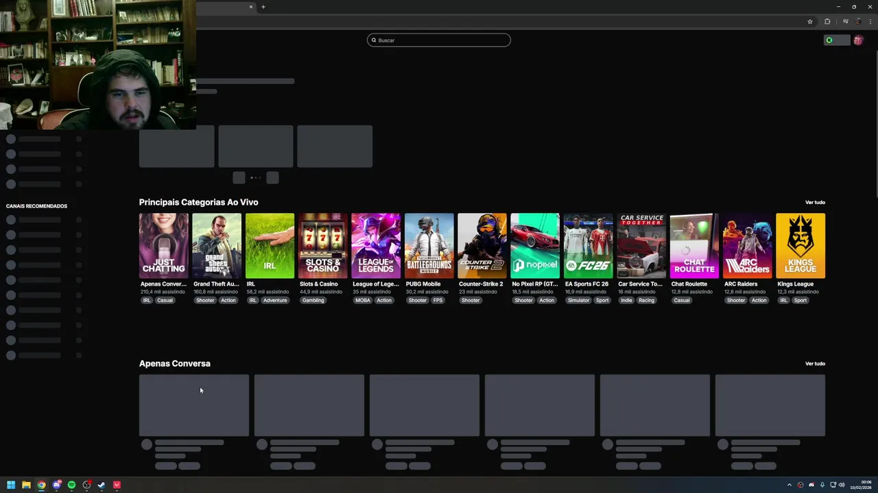Open network settings in the system tray

pos(833,485)
